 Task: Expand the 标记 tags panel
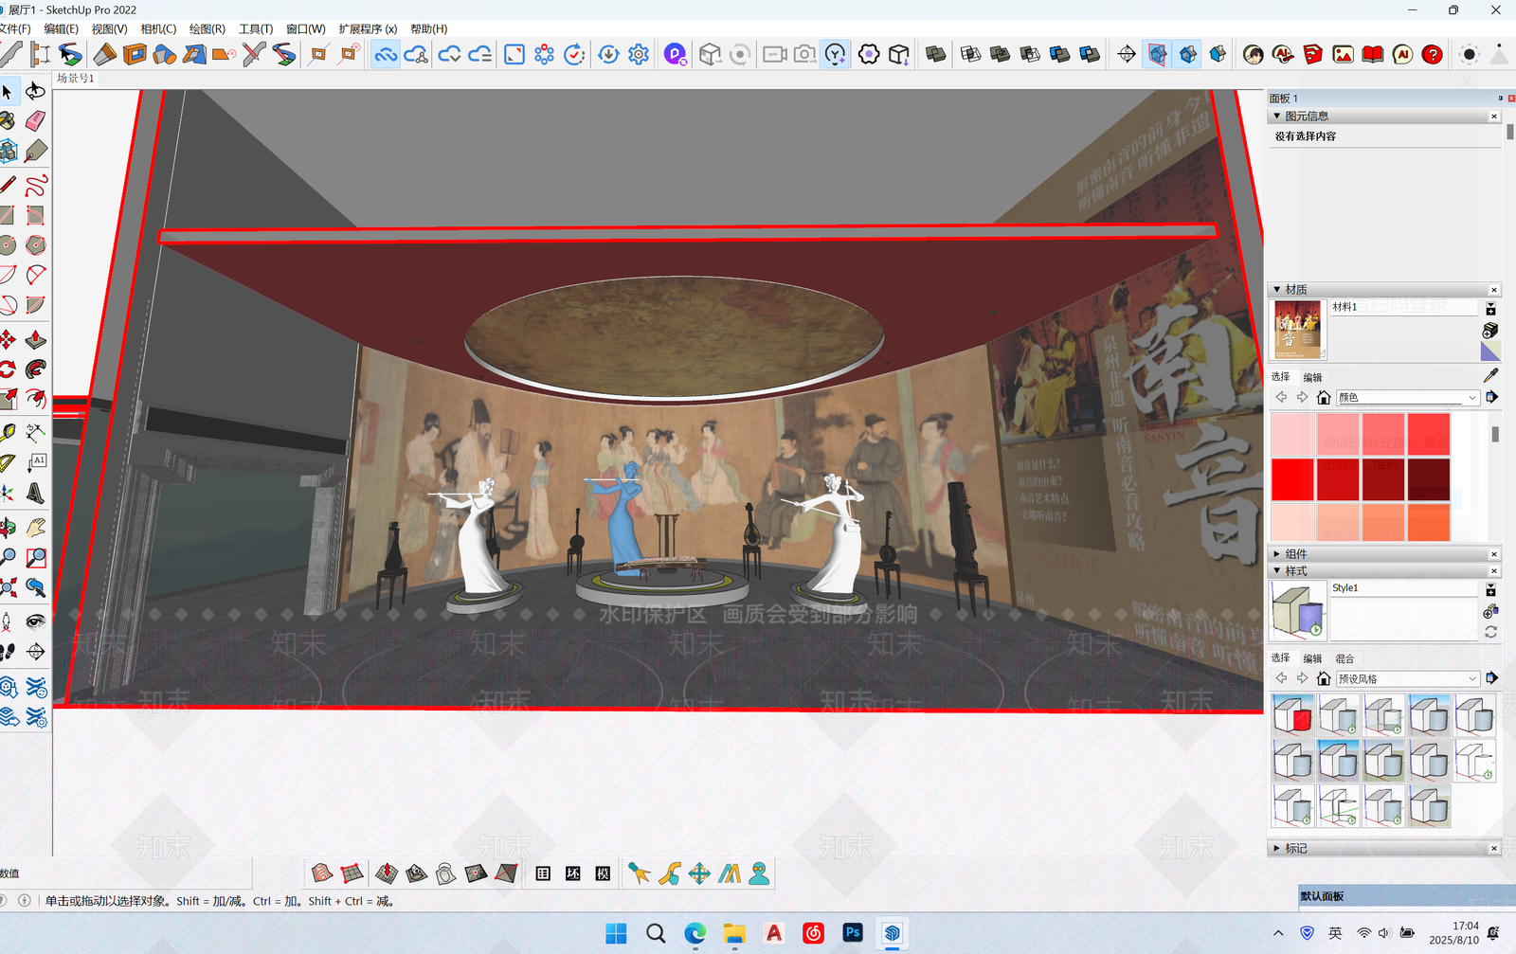1277,848
